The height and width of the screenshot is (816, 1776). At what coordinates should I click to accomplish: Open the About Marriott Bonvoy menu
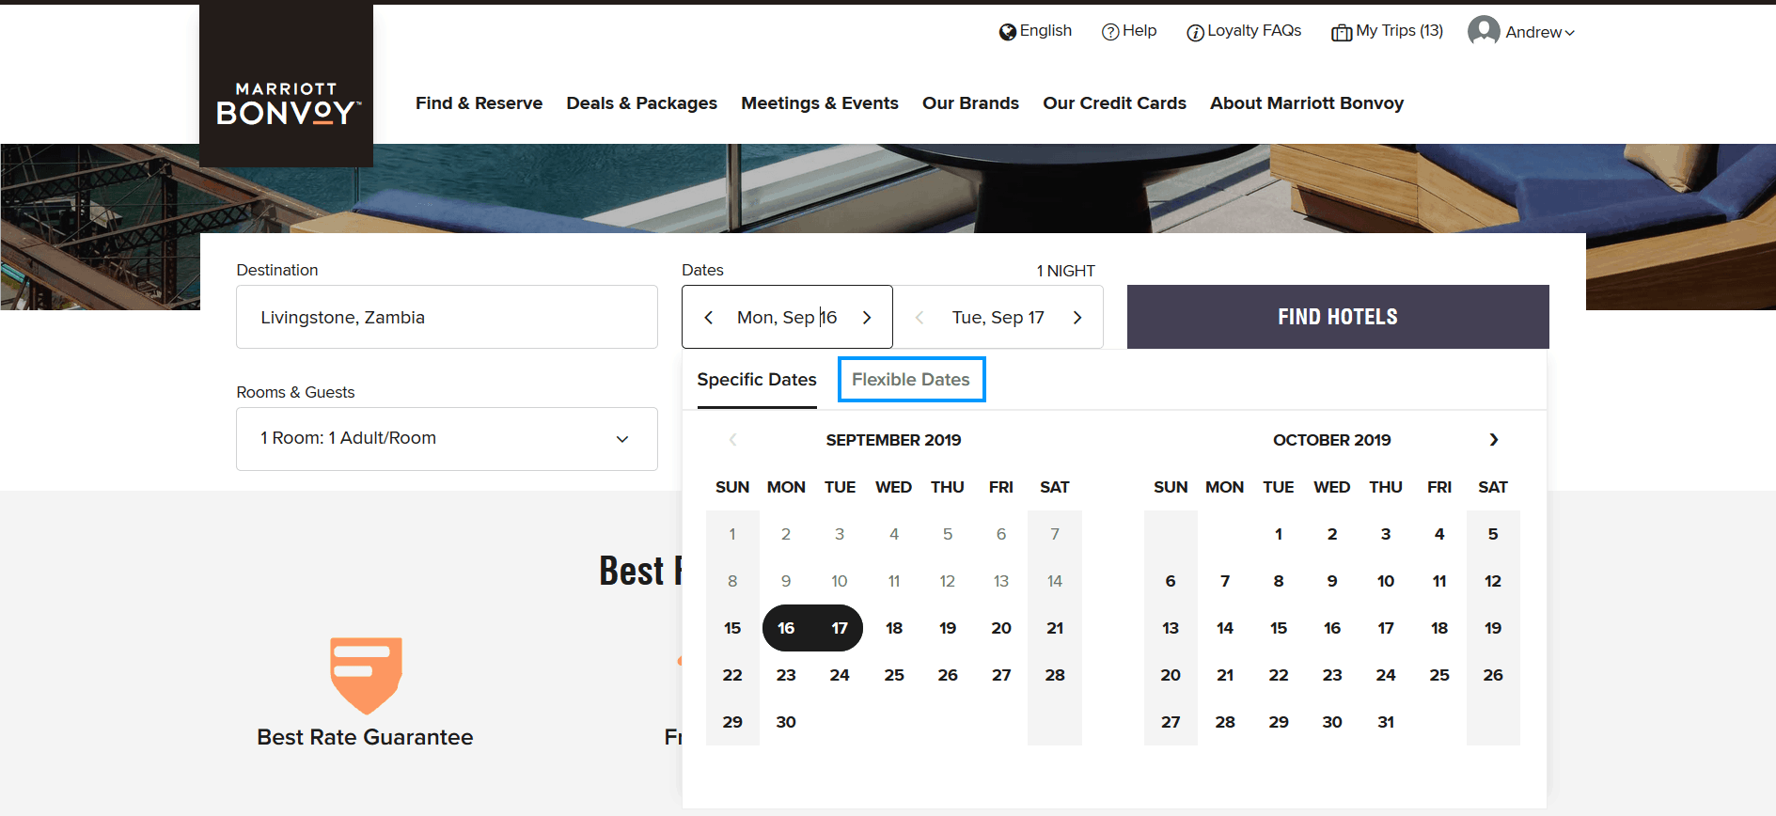(1307, 103)
